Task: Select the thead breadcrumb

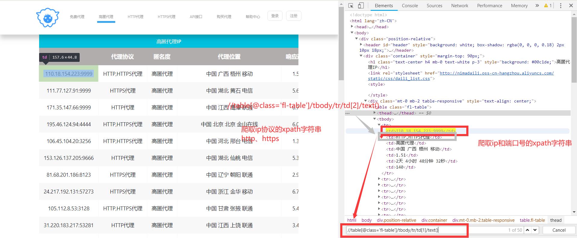Action: point(556,220)
